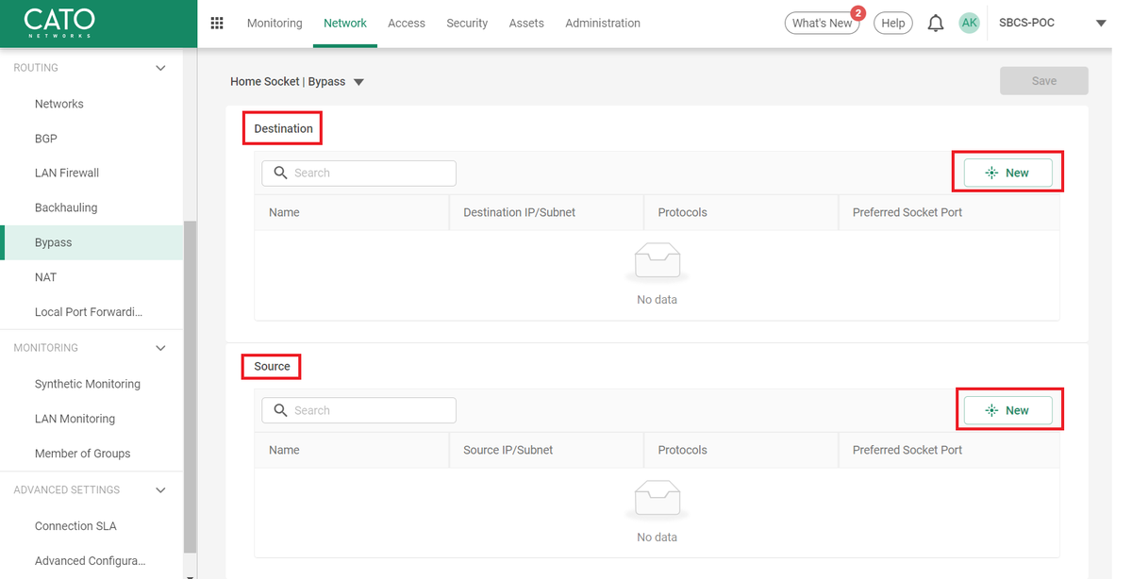Open the apps grid icon

tap(217, 23)
